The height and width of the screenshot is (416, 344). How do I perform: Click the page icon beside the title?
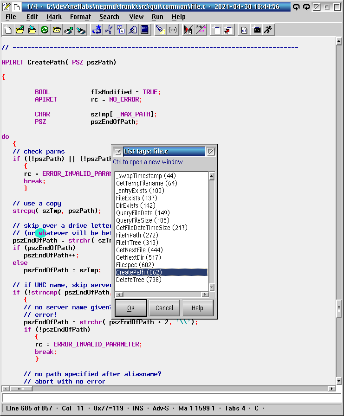(16, 6)
